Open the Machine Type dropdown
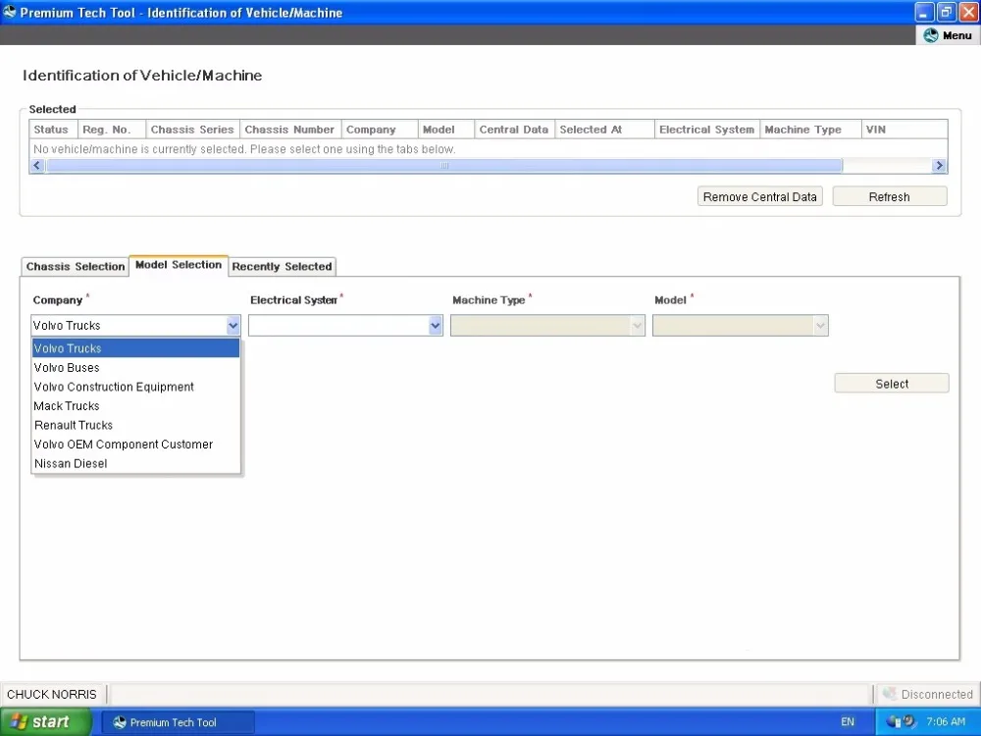Viewport: 981px width, 736px height. [x=637, y=325]
